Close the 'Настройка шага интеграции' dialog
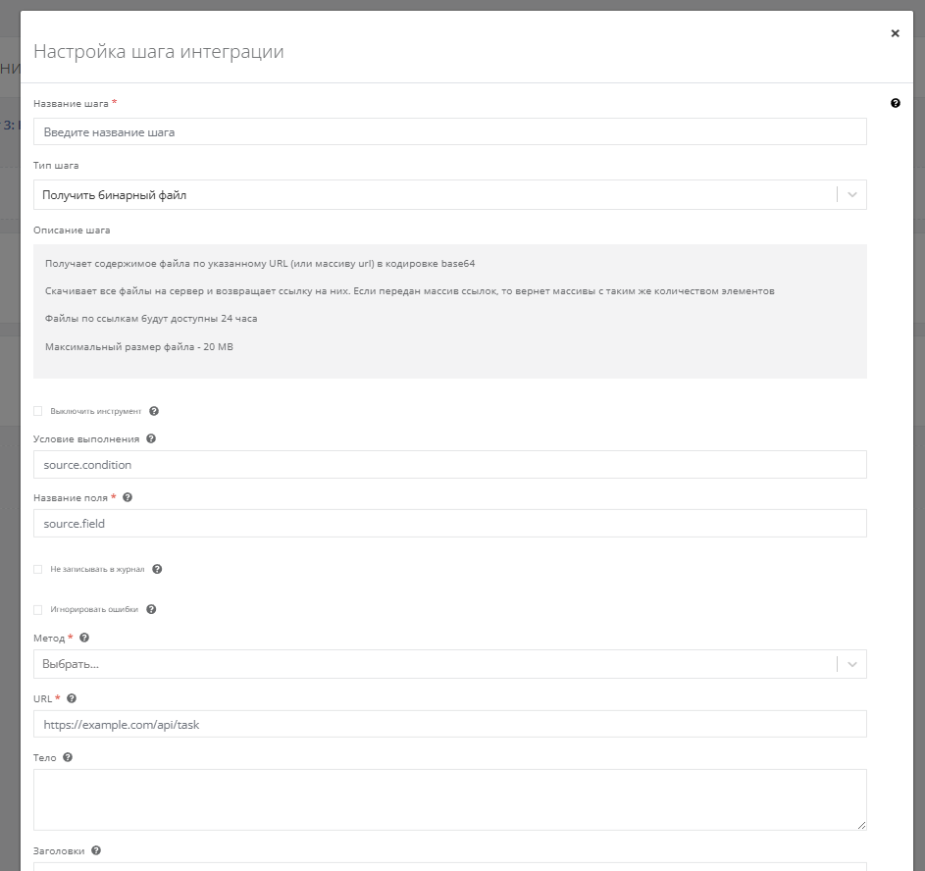This screenshot has width=925, height=871. click(x=895, y=33)
